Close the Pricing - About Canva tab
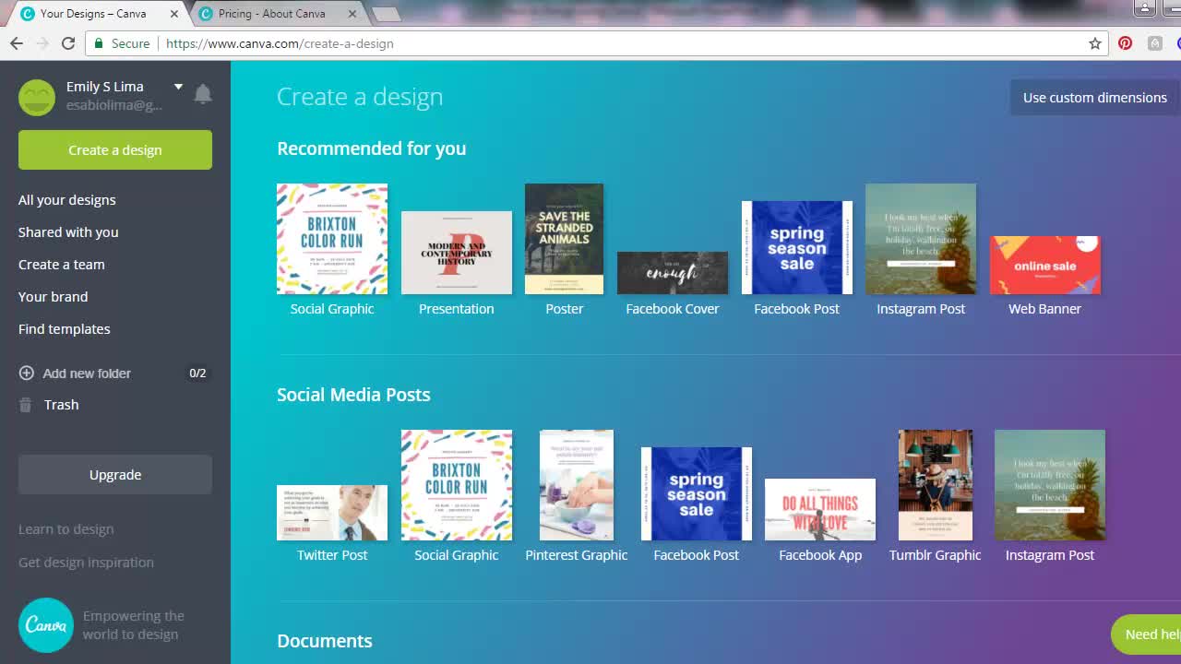 click(352, 14)
